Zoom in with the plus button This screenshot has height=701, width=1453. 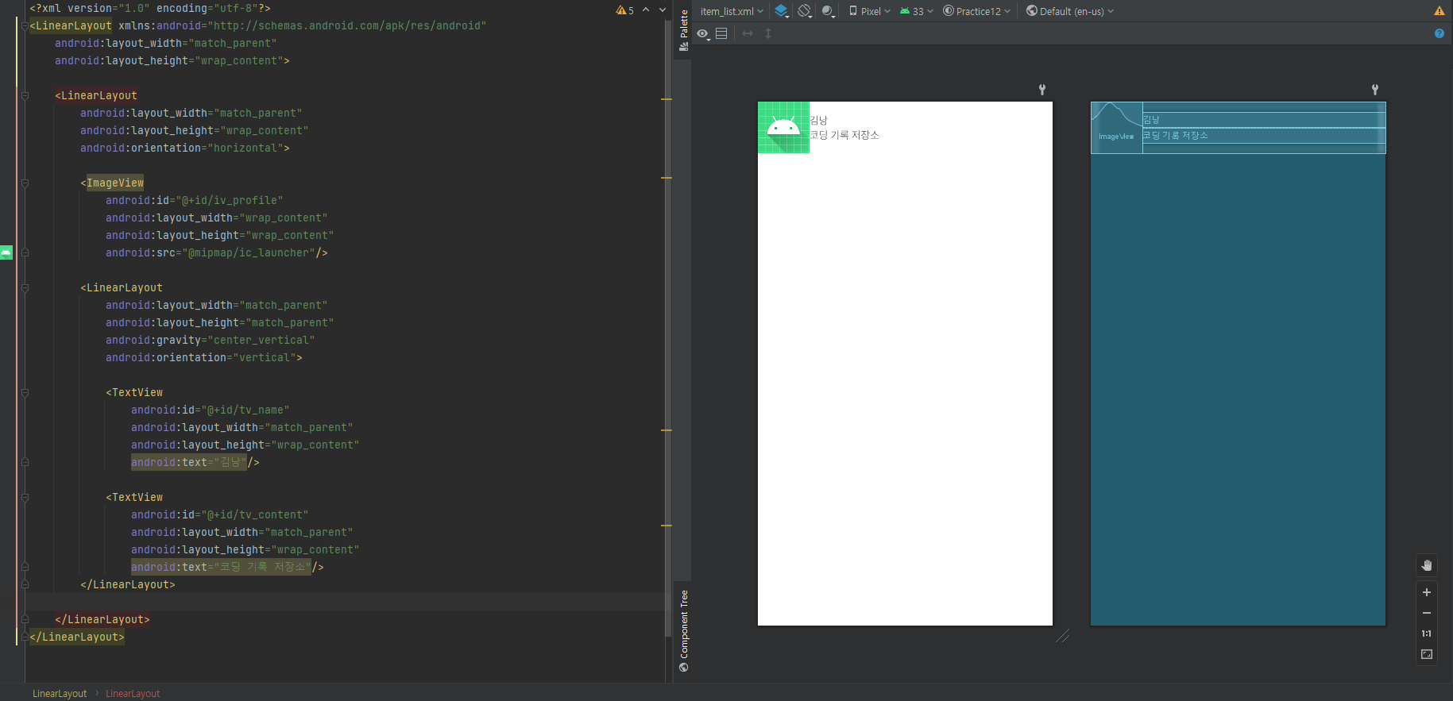point(1427,592)
